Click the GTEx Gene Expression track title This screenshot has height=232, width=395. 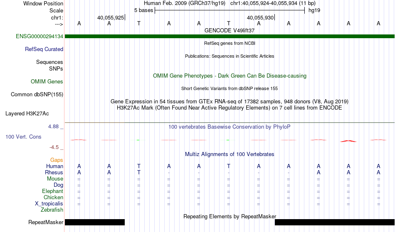click(230, 102)
